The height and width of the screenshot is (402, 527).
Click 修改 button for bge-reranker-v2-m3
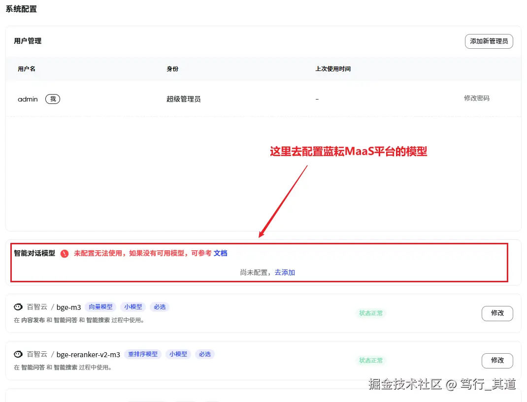(x=497, y=361)
